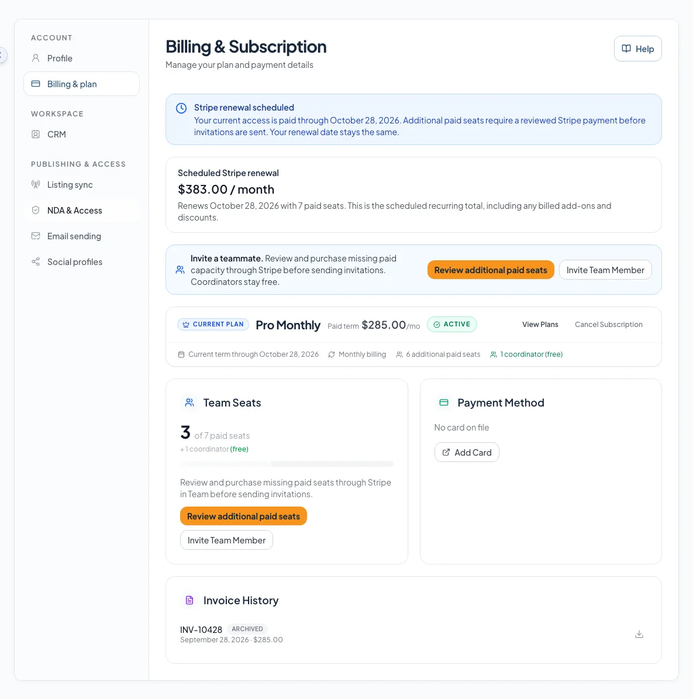The width and height of the screenshot is (693, 699).
Task: Click the clock icon in renewal banner
Action: pyautogui.click(x=181, y=108)
